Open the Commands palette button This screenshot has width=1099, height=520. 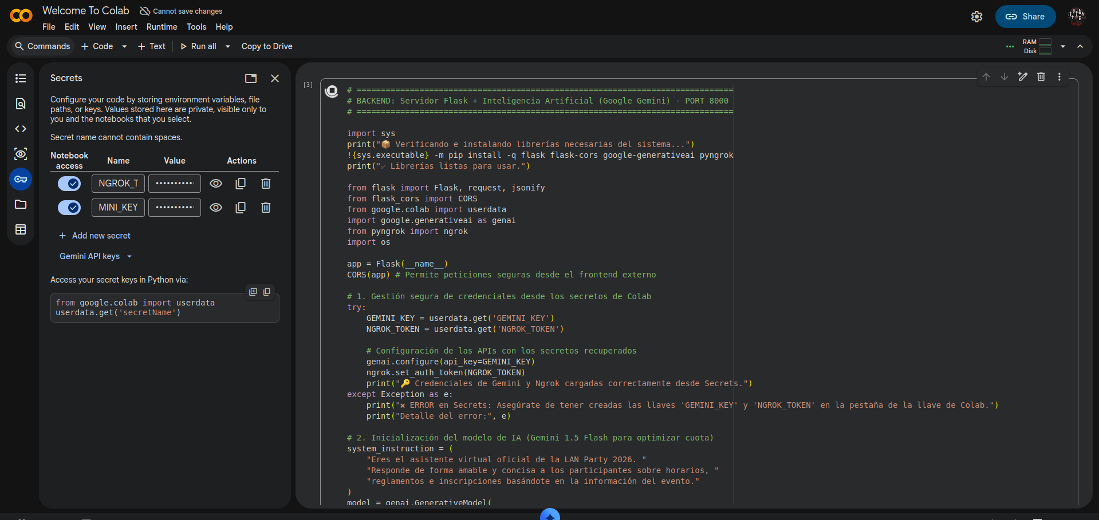pyautogui.click(x=42, y=46)
